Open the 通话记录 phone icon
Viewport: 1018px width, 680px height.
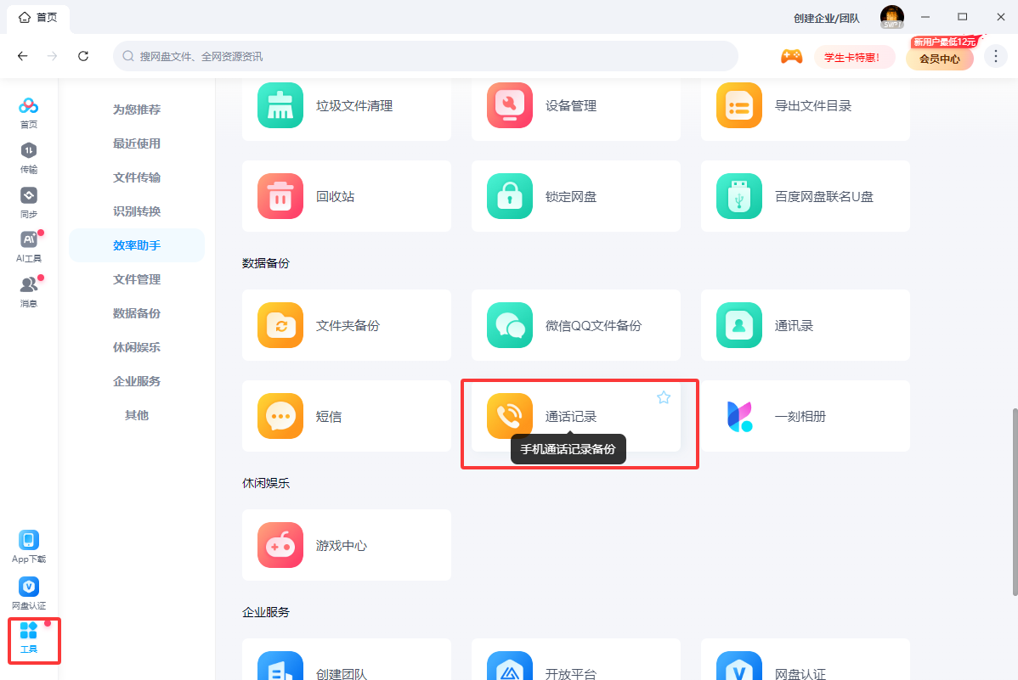pyautogui.click(x=510, y=416)
